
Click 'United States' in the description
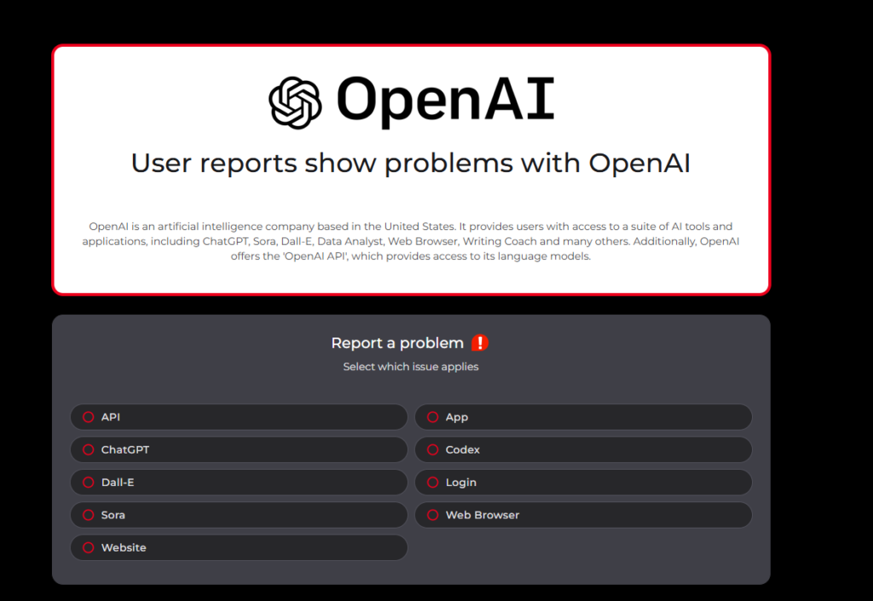point(418,226)
